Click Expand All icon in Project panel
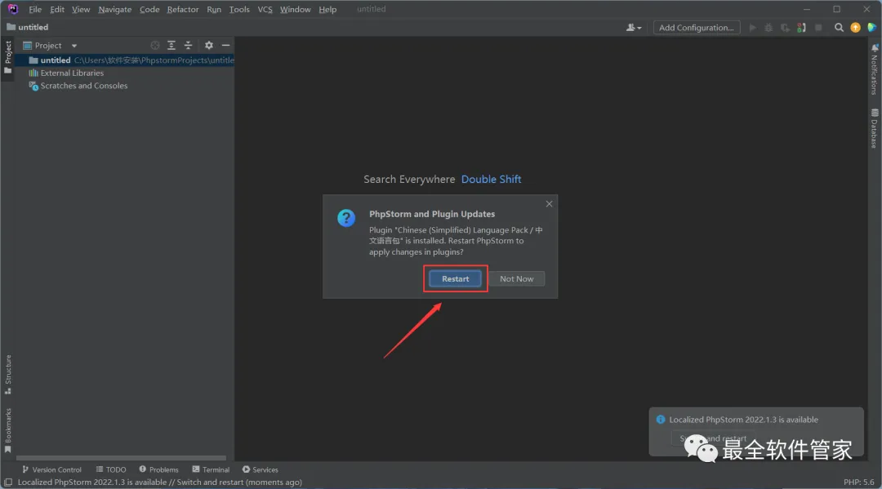882x489 pixels. click(171, 46)
